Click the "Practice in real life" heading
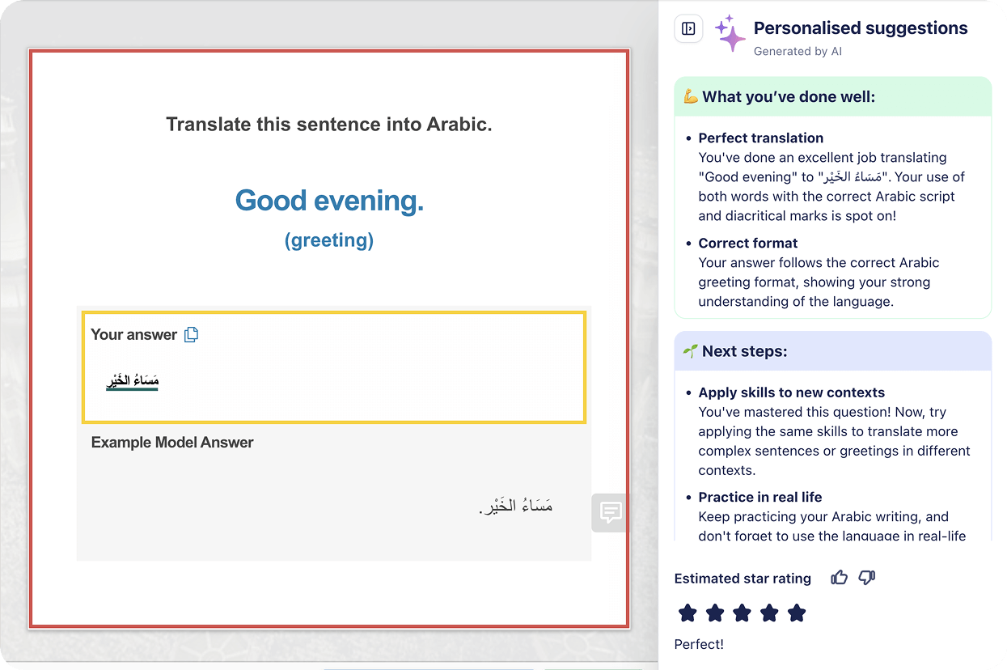The height and width of the screenshot is (670, 1007). tap(759, 497)
